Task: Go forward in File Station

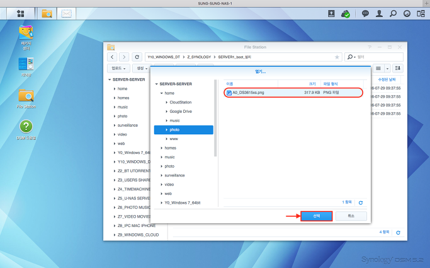Action: click(124, 57)
